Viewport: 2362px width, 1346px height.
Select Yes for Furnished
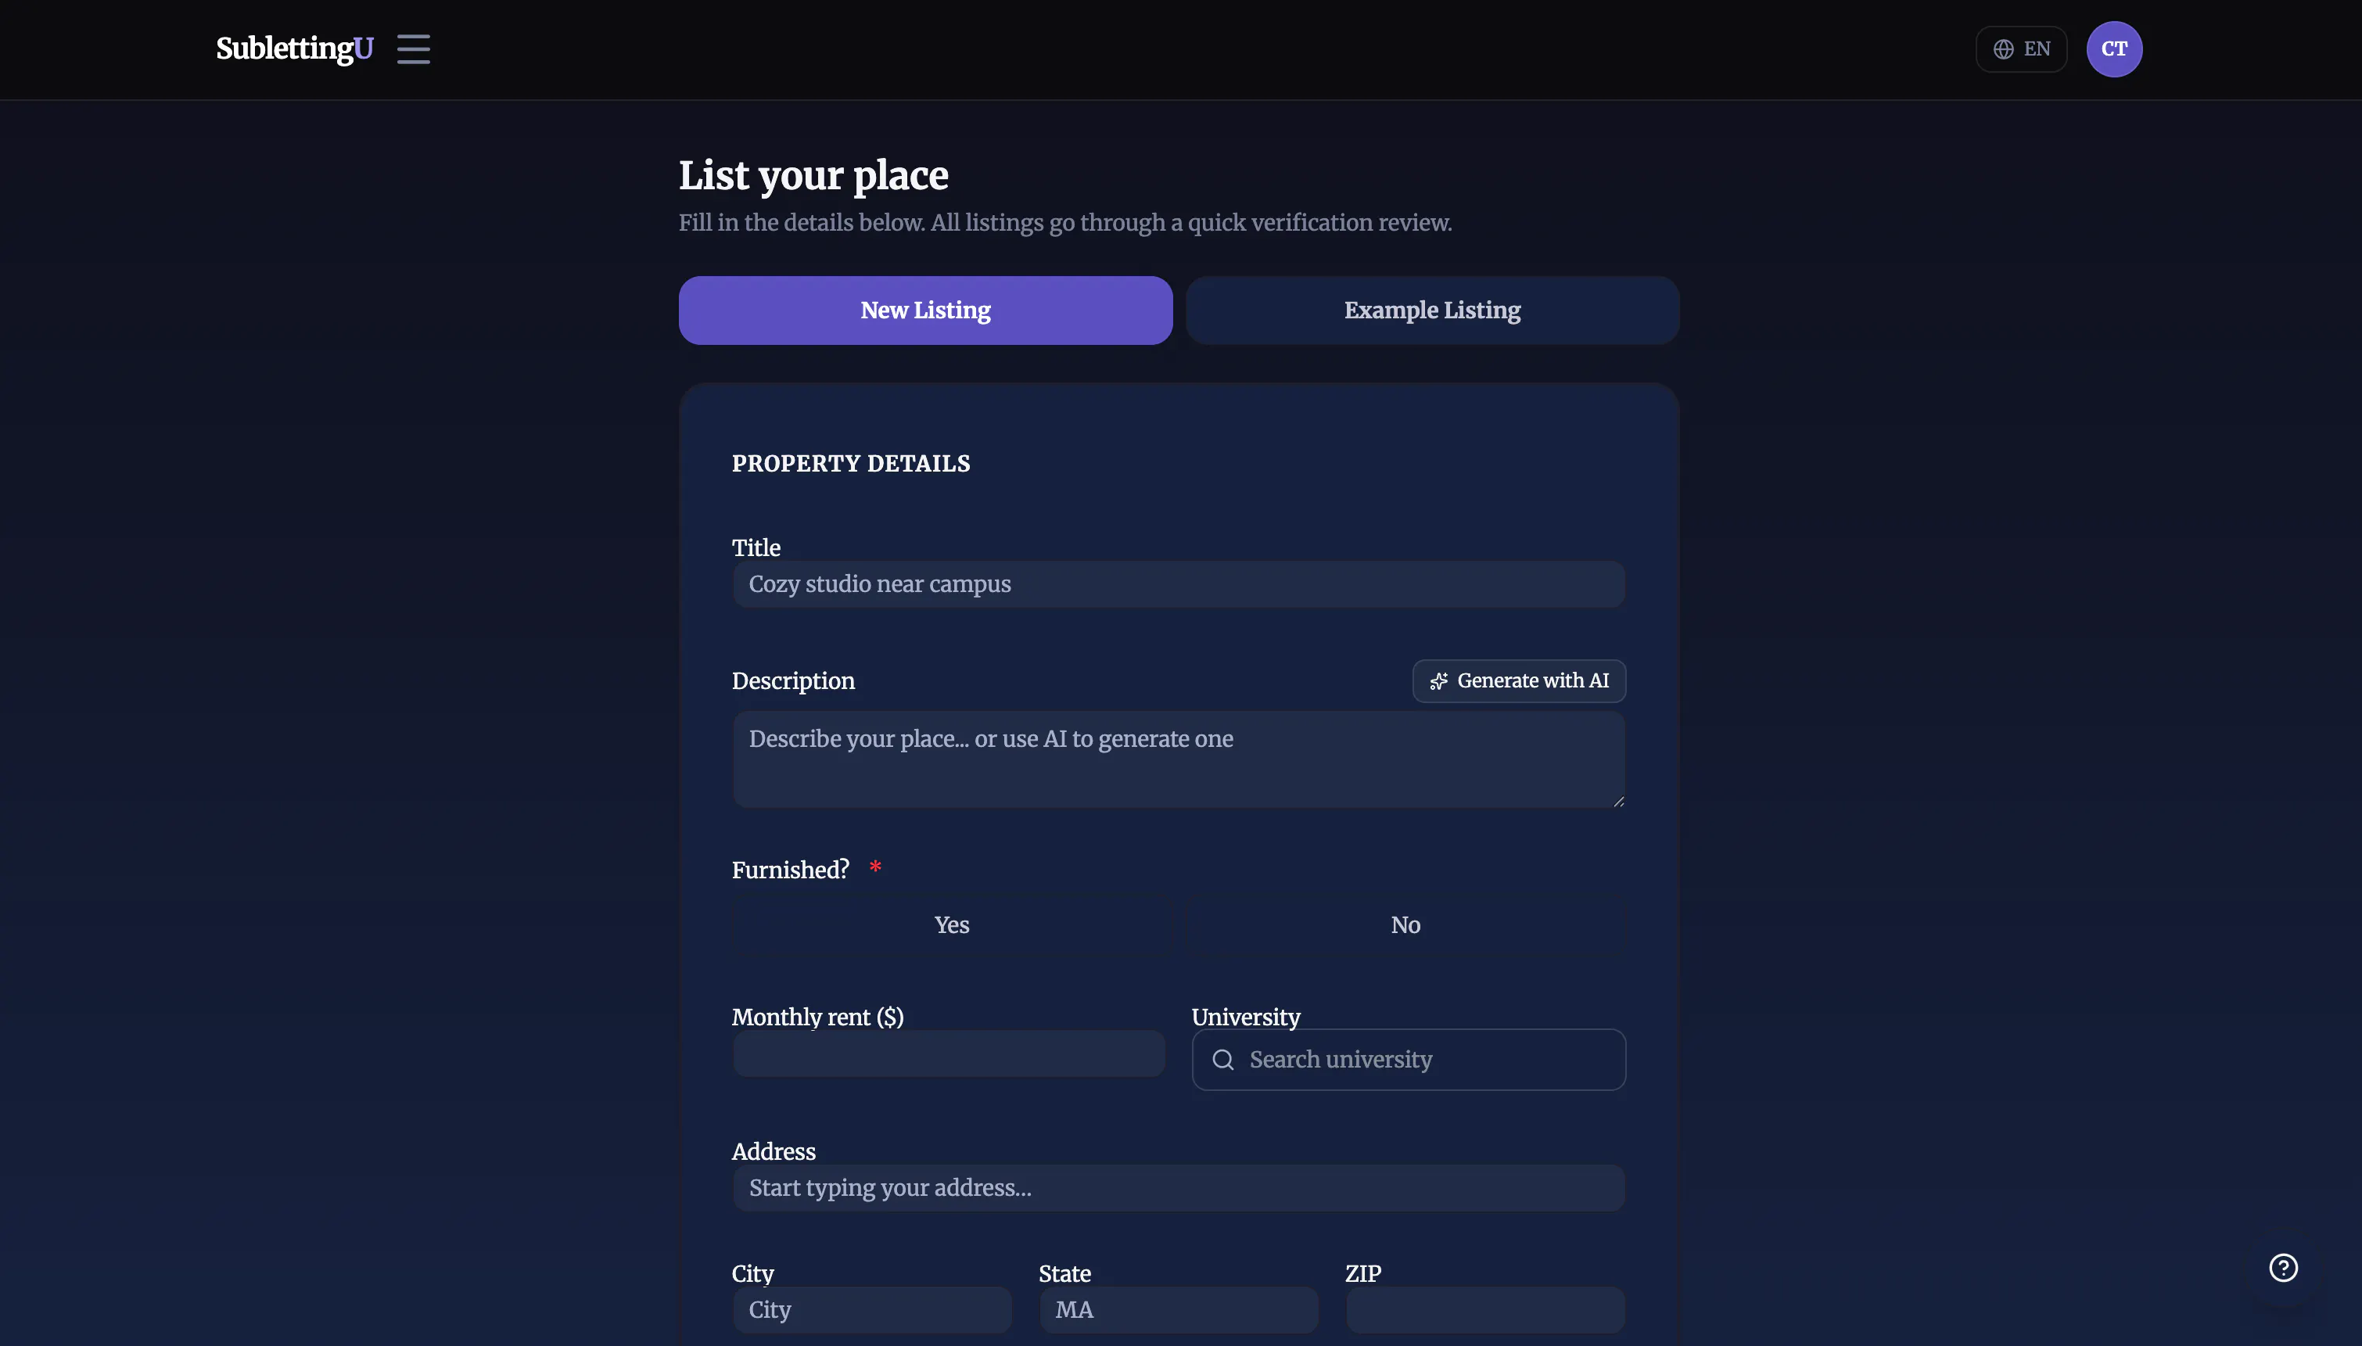coord(950,924)
